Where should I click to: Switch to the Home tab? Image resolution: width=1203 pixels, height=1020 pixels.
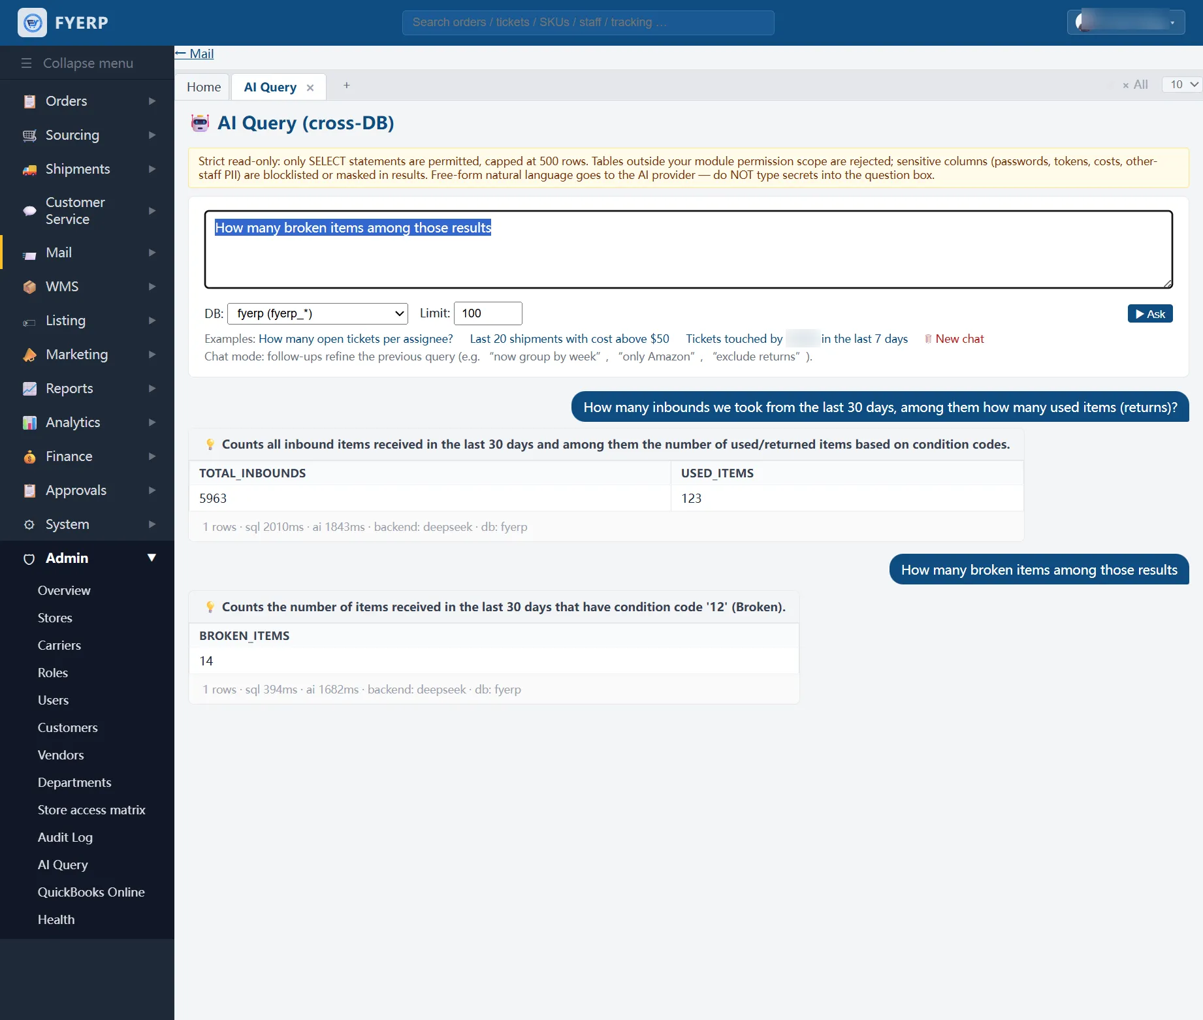(203, 87)
